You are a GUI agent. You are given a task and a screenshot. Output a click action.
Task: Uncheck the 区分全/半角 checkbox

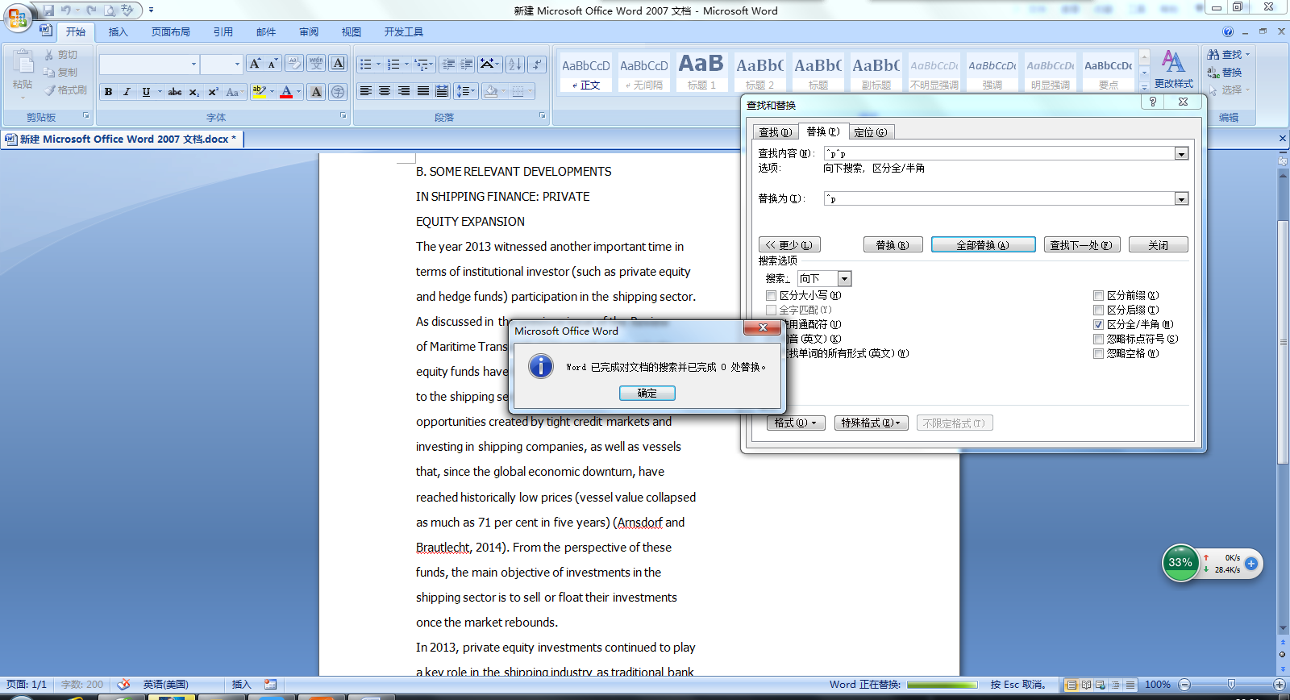click(x=1098, y=324)
